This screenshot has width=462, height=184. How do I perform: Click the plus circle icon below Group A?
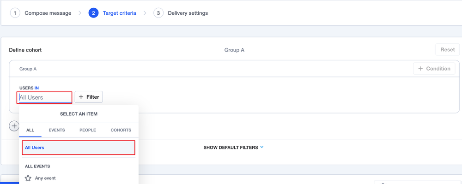click(x=14, y=126)
